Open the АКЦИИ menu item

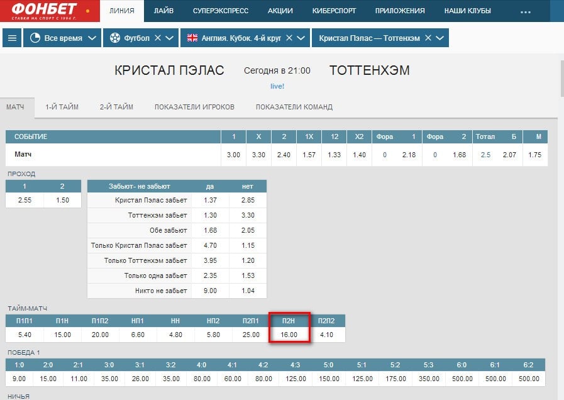[280, 11]
